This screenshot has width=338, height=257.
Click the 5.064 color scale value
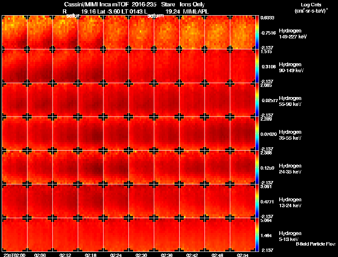click(x=266, y=220)
